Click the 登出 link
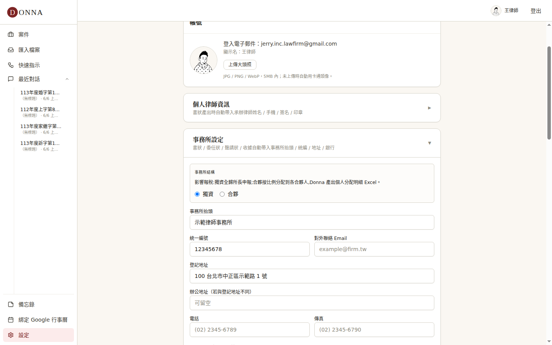 pos(536,11)
